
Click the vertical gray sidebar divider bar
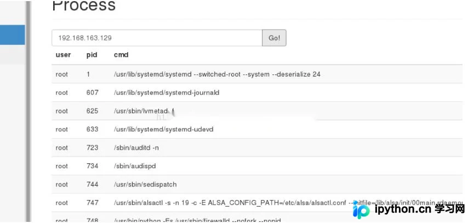28,111
